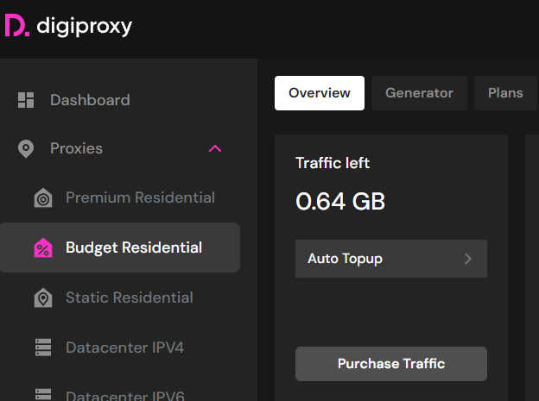Viewport: 539px width, 401px height.
Task: Switch to the Generator tab
Action: (x=419, y=93)
